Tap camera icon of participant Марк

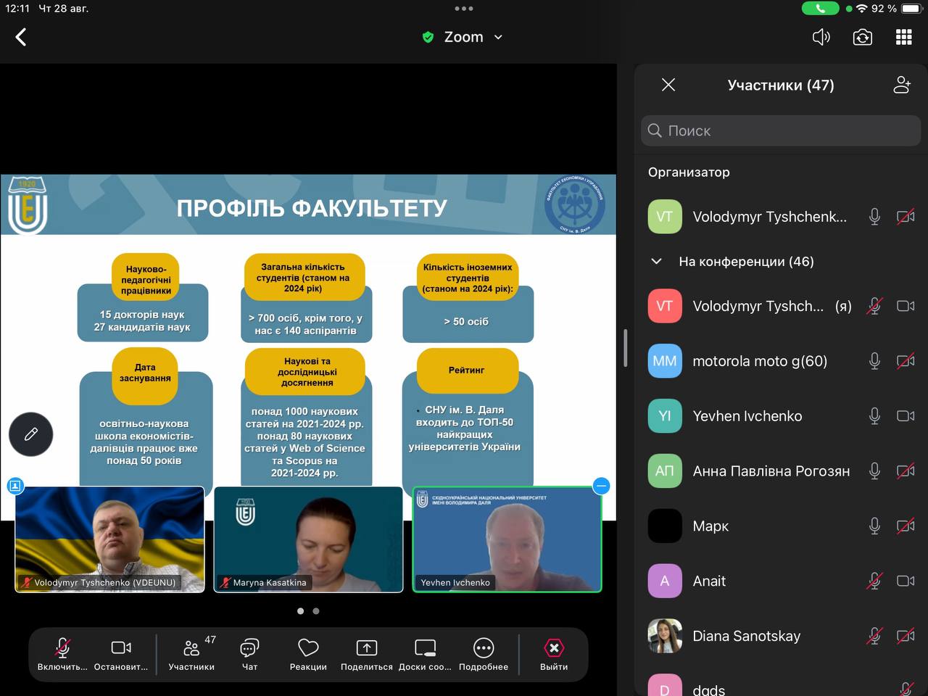coord(906,526)
